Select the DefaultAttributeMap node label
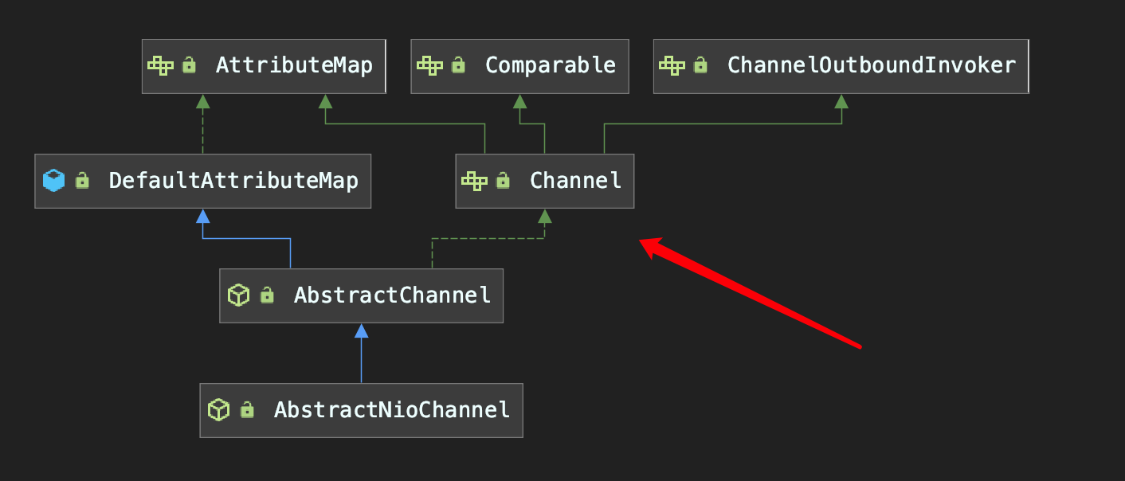Screen dimensions: 1125x481 [233, 181]
